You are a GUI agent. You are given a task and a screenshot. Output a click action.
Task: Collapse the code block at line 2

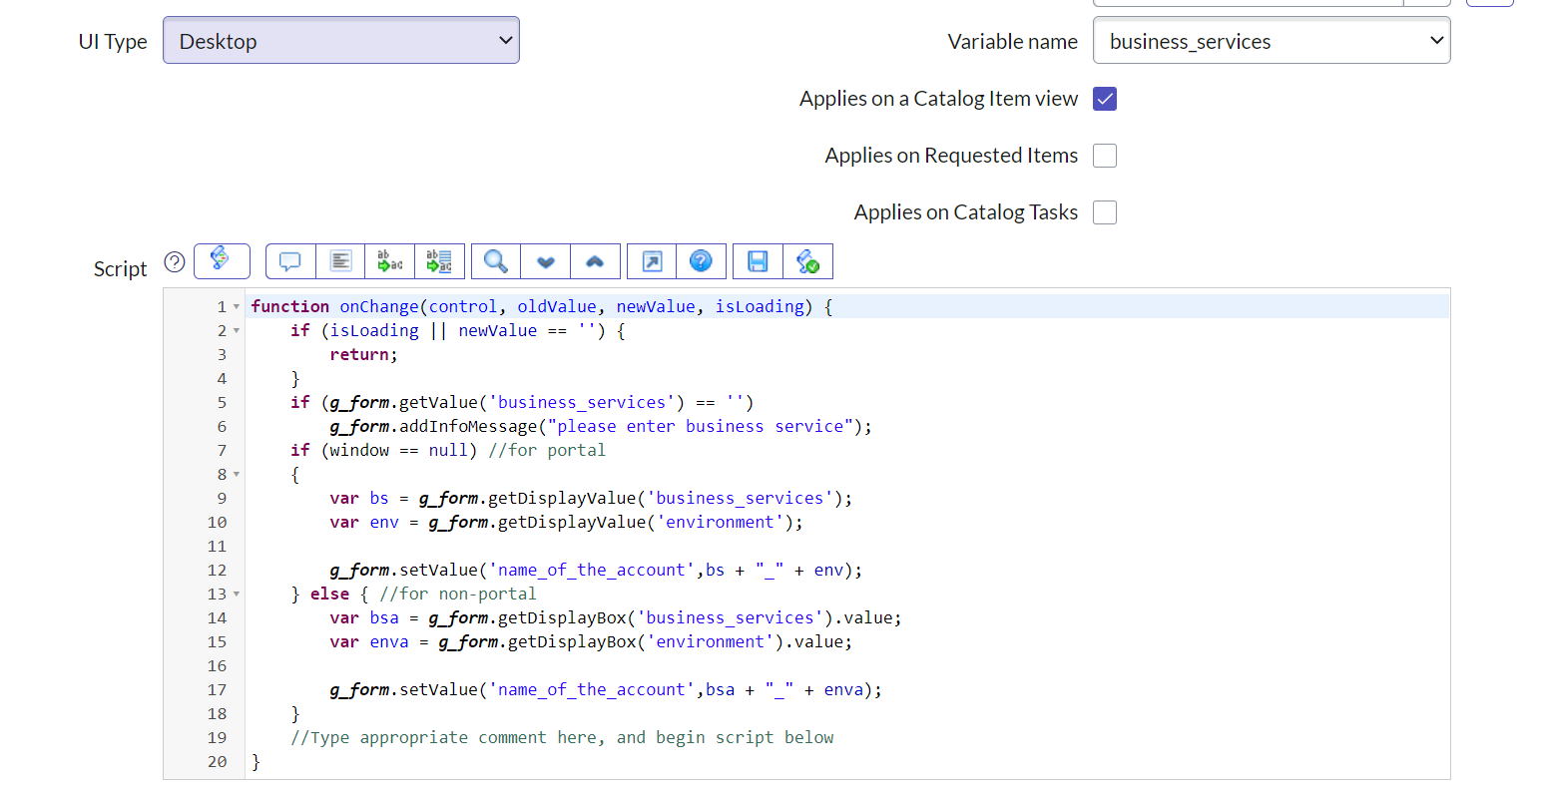pyautogui.click(x=237, y=331)
